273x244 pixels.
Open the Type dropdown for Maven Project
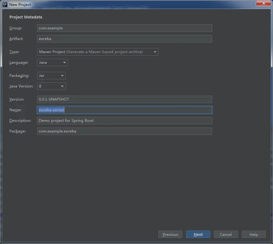[x=98, y=52]
